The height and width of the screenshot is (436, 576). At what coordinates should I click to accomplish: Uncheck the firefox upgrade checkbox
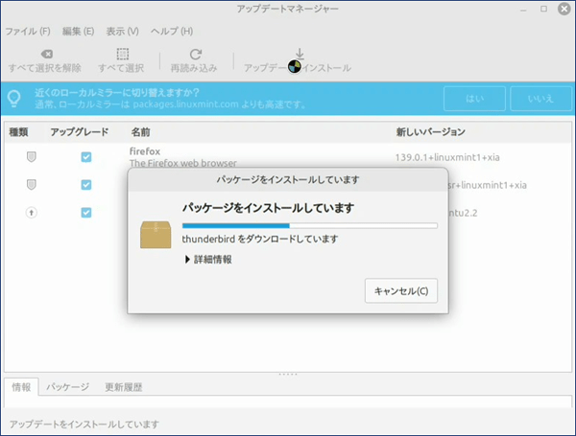coord(86,157)
